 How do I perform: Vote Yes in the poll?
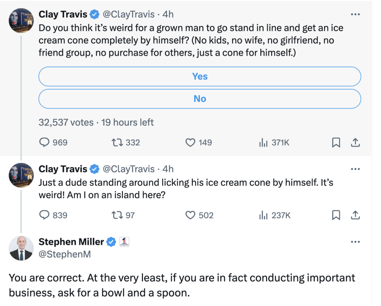(200, 76)
